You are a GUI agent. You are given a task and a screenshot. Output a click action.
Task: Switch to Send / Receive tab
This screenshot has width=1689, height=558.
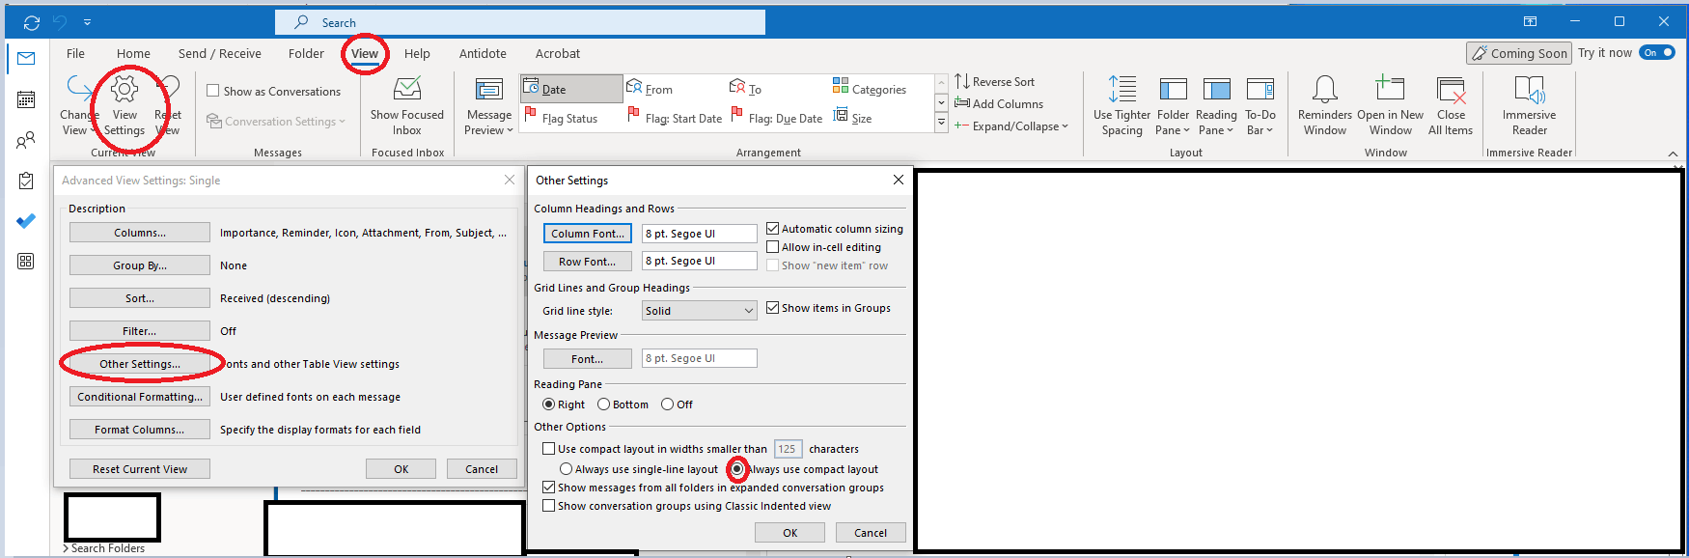click(x=219, y=54)
